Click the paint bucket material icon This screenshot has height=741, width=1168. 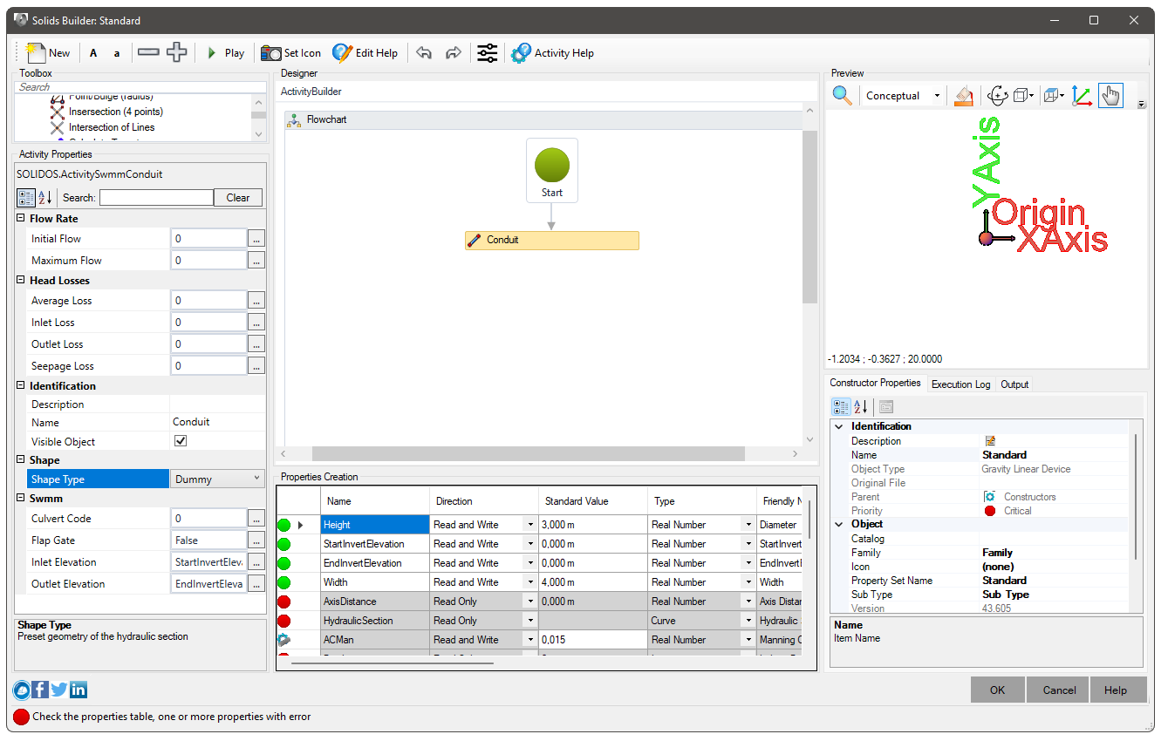(964, 96)
